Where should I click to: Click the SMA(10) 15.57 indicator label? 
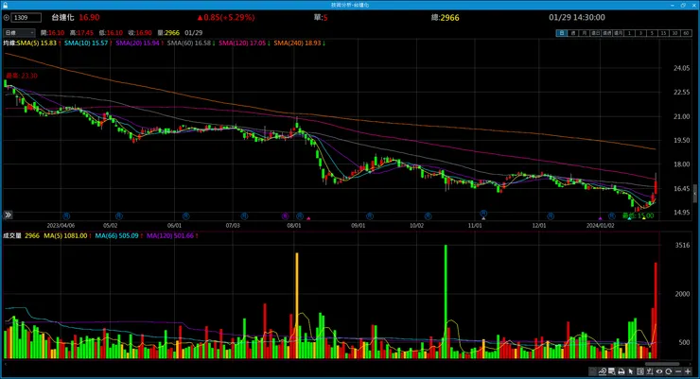pyautogui.click(x=87, y=43)
